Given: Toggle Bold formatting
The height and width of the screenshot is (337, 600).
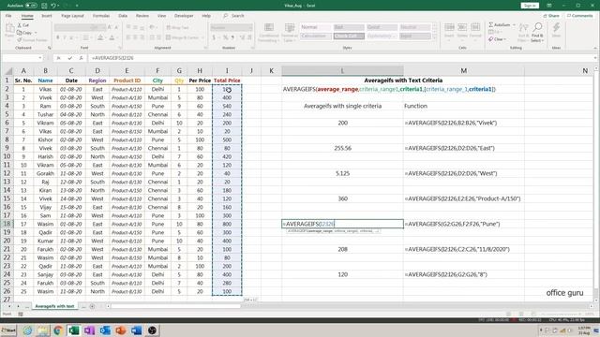Looking at the screenshot, I should (x=58, y=37).
